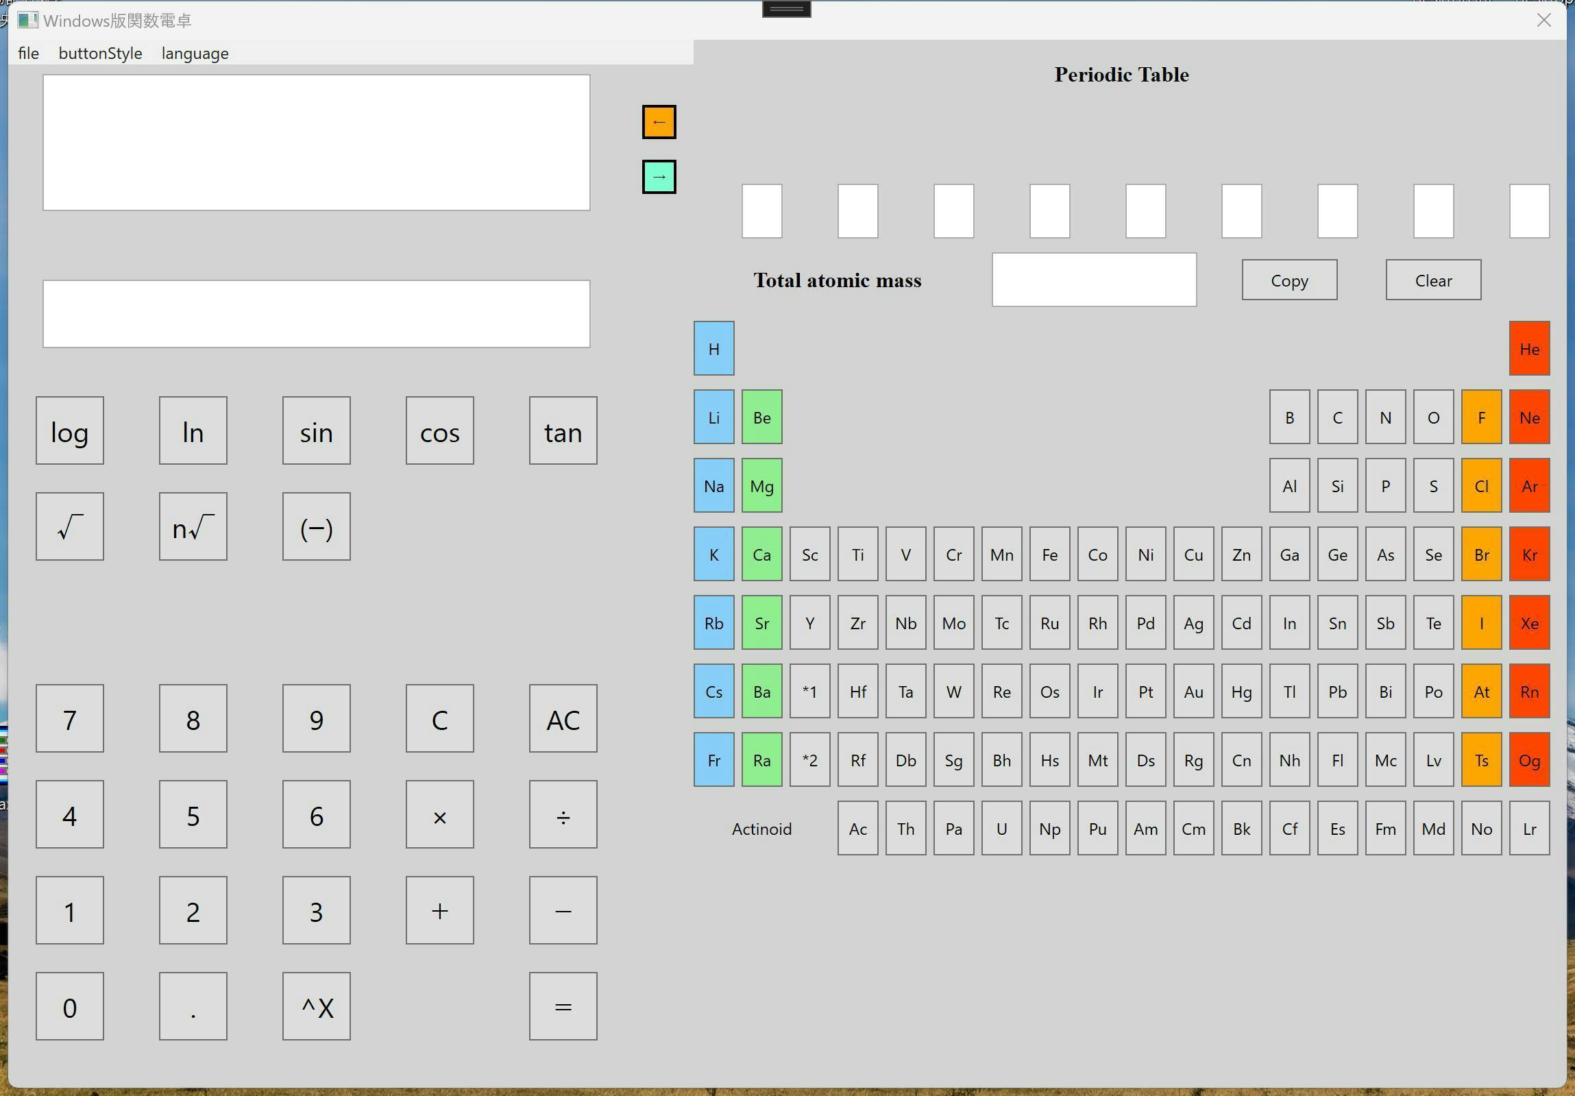Screen dimensions: 1575x1096
Task: Open the buttonStyle menu
Action: click(x=100, y=53)
